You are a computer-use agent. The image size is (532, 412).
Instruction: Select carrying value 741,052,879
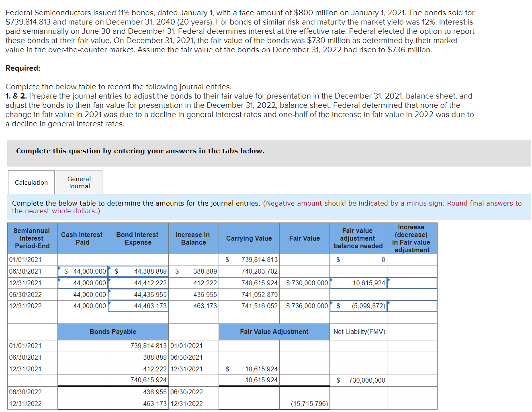(249, 295)
